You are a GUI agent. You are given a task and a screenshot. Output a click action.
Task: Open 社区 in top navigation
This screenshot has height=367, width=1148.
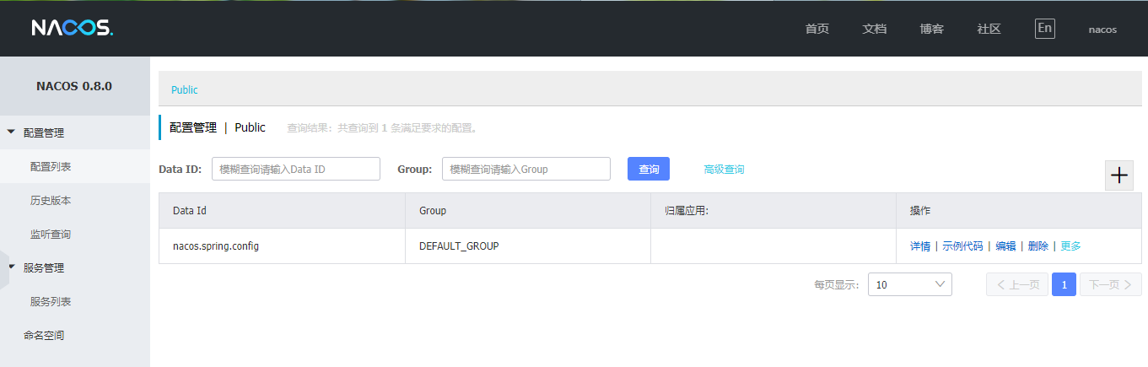989,29
